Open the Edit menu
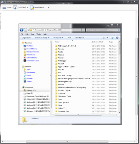 coord(27,34)
